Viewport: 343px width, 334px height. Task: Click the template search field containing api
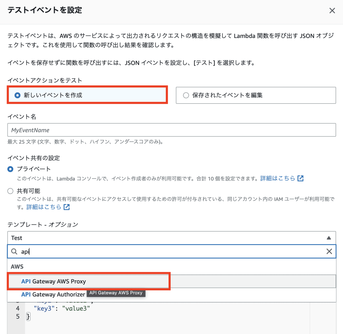[171, 251]
